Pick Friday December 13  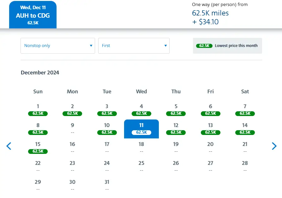pyautogui.click(x=210, y=129)
